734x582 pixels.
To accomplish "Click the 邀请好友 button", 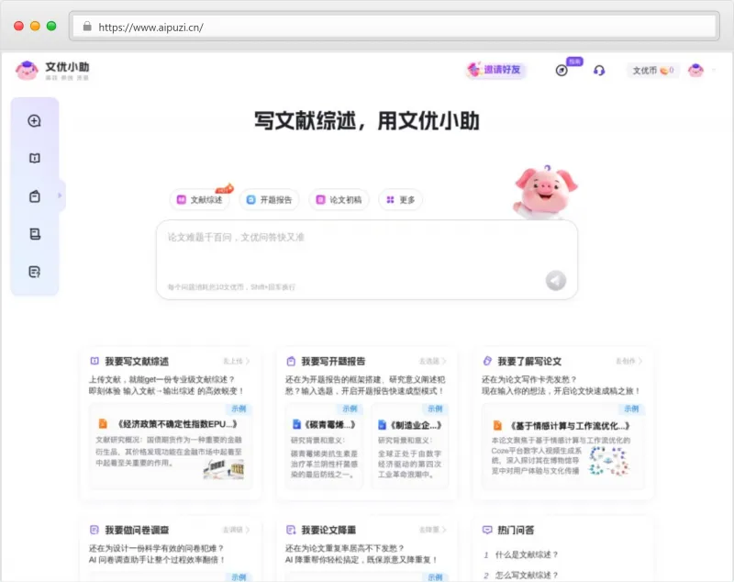I will coord(495,71).
